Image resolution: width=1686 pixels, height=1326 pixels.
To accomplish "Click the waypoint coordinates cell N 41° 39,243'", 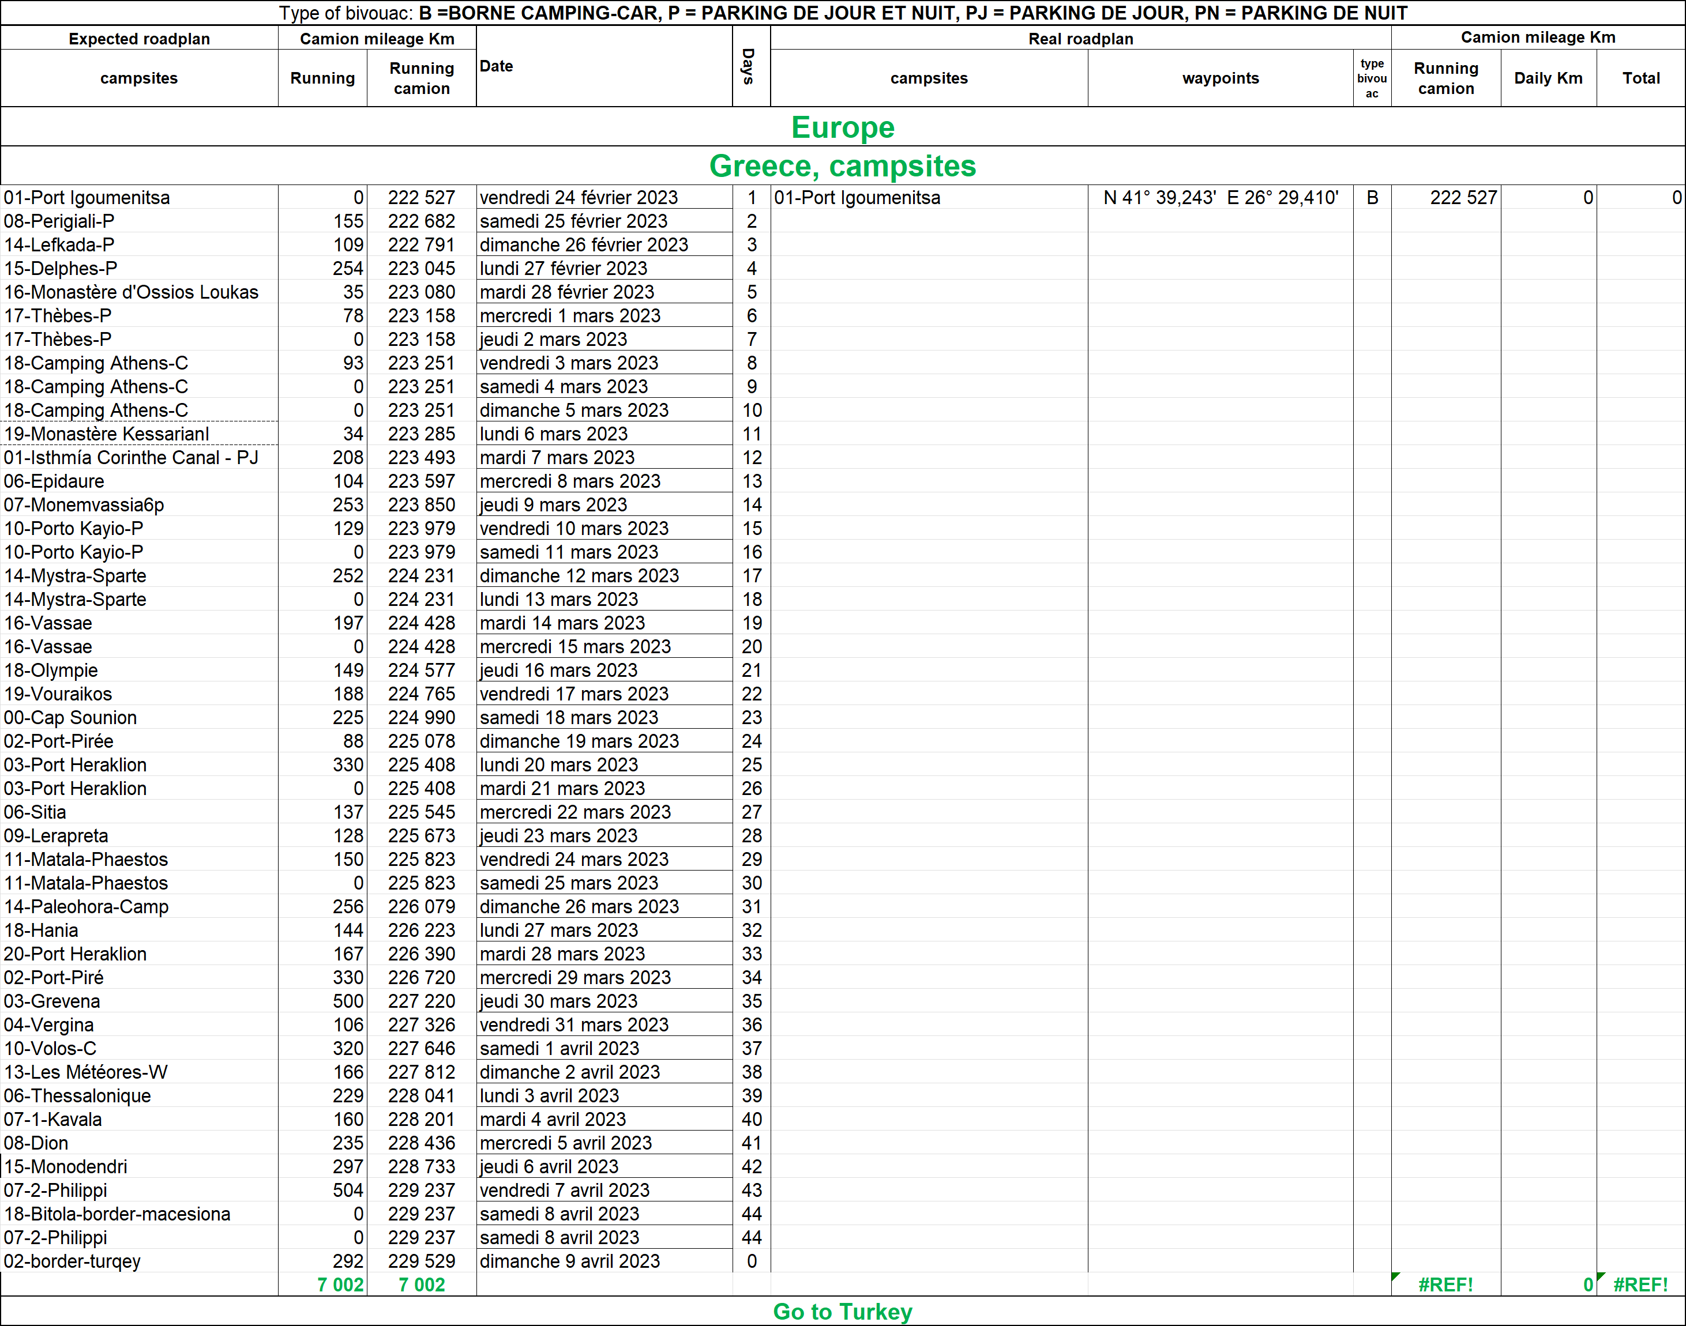I will 1220,198.
